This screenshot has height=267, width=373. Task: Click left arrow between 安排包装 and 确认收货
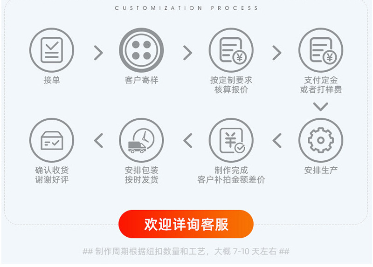pyautogui.click(x=98, y=141)
